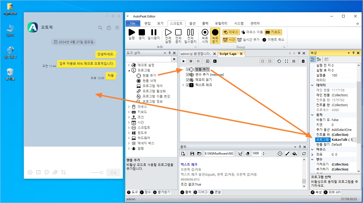
Task: Expand the 키보드 toolbox node
Action: [x=129, y=112]
